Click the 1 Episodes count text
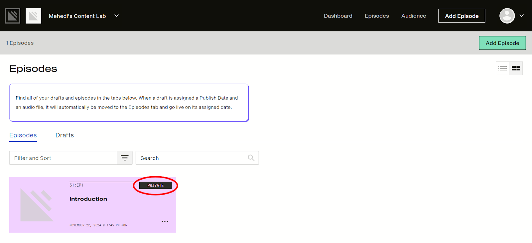Screen dimensions: 532x243 tap(20, 43)
